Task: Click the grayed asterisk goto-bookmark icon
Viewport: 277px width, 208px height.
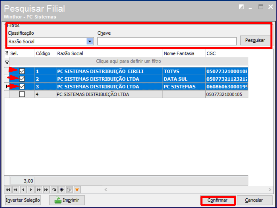Action: tap(69, 190)
